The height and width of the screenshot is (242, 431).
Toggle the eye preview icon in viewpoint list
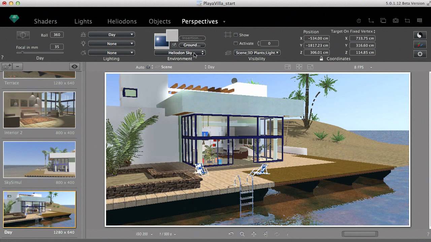pyautogui.click(x=74, y=67)
